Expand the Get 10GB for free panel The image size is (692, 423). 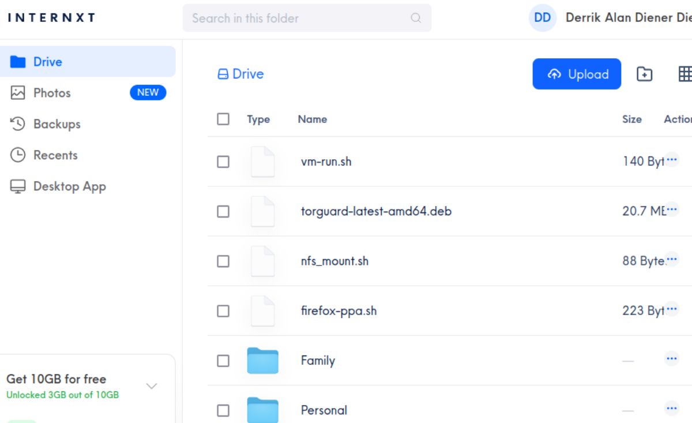[151, 385]
